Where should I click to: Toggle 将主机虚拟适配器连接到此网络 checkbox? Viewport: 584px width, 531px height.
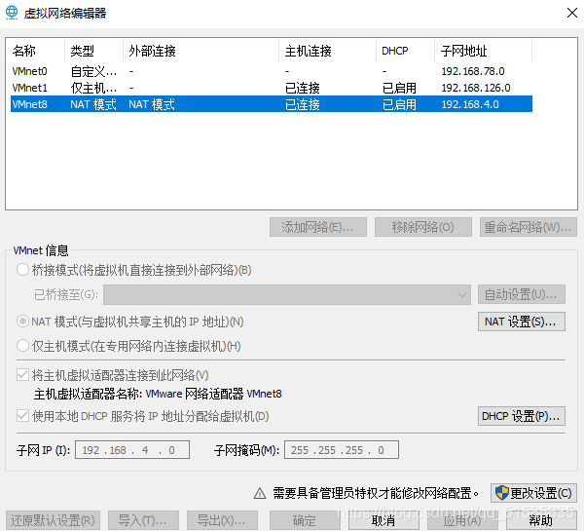(x=22, y=375)
